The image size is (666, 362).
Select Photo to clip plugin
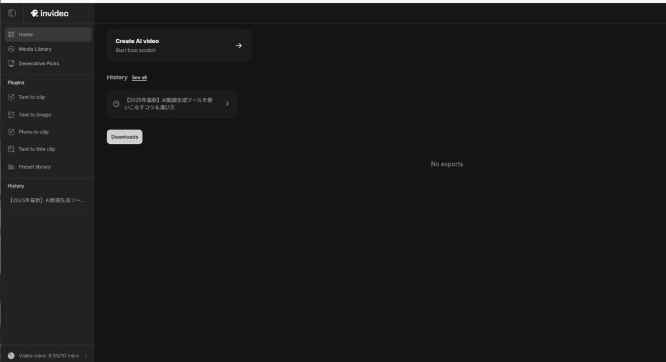[48, 132]
